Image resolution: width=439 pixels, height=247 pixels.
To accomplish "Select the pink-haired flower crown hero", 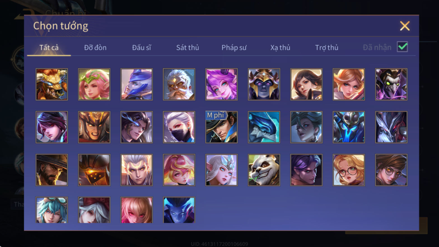I will [x=94, y=84].
